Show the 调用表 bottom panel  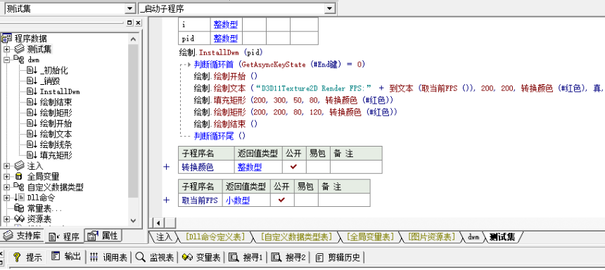click(x=108, y=257)
